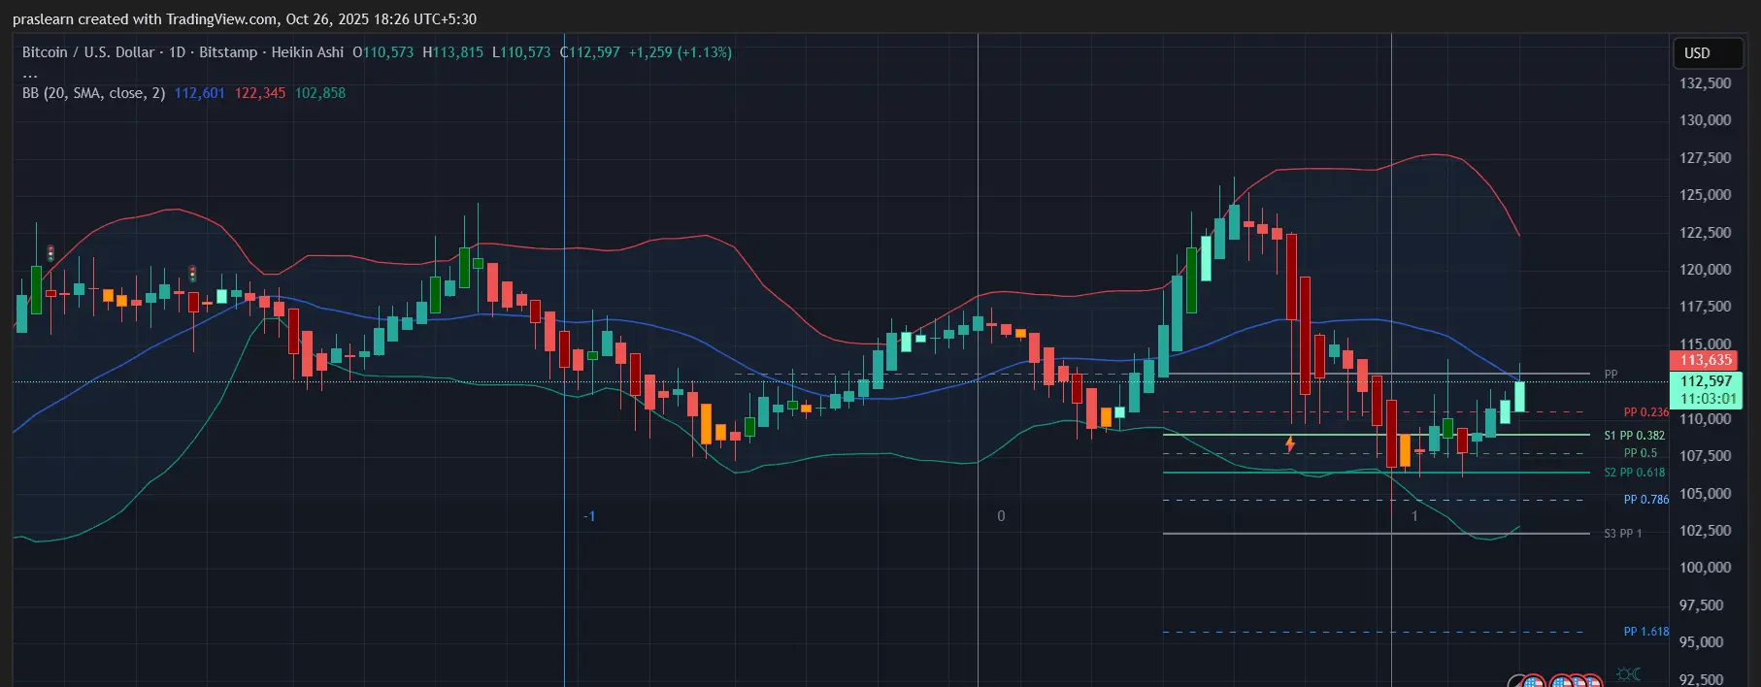
Task: Click the red 113,635 price label
Action: [x=1706, y=360]
